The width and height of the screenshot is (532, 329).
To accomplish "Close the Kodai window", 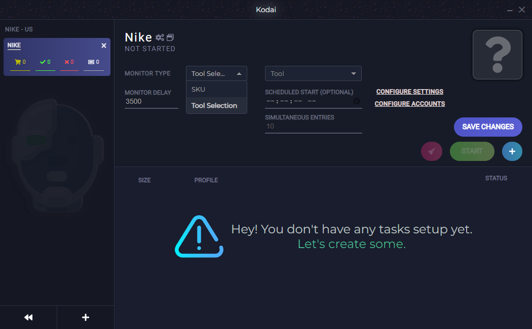I will (x=522, y=10).
